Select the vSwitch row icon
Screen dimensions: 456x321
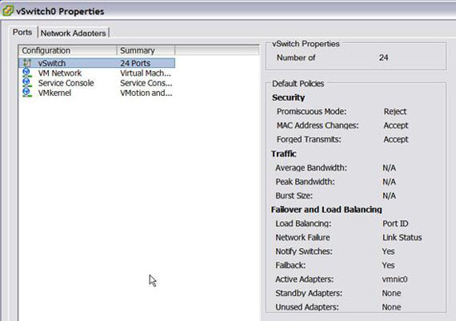coord(27,63)
